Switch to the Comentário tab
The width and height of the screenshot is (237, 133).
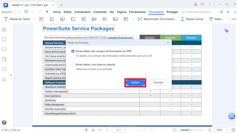pos(82,12)
